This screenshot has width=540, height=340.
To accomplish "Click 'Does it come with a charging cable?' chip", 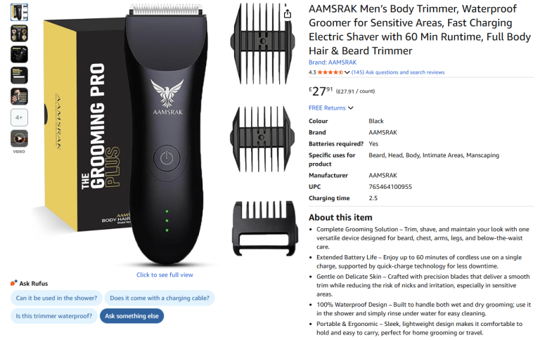I will pyautogui.click(x=160, y=298).
